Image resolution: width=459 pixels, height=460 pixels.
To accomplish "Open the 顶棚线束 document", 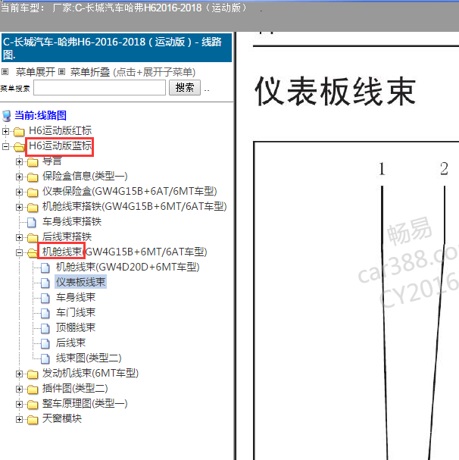I will pyautogui.click(x=76, y=327).
